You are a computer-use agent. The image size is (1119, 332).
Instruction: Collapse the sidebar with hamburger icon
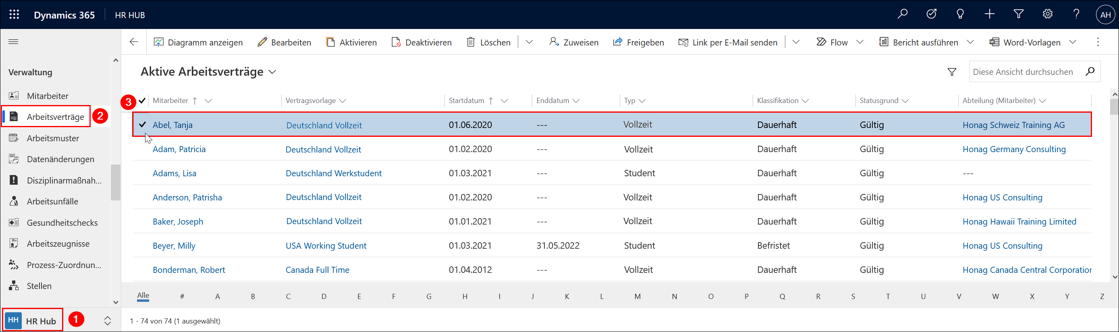(x=13, y=42)
